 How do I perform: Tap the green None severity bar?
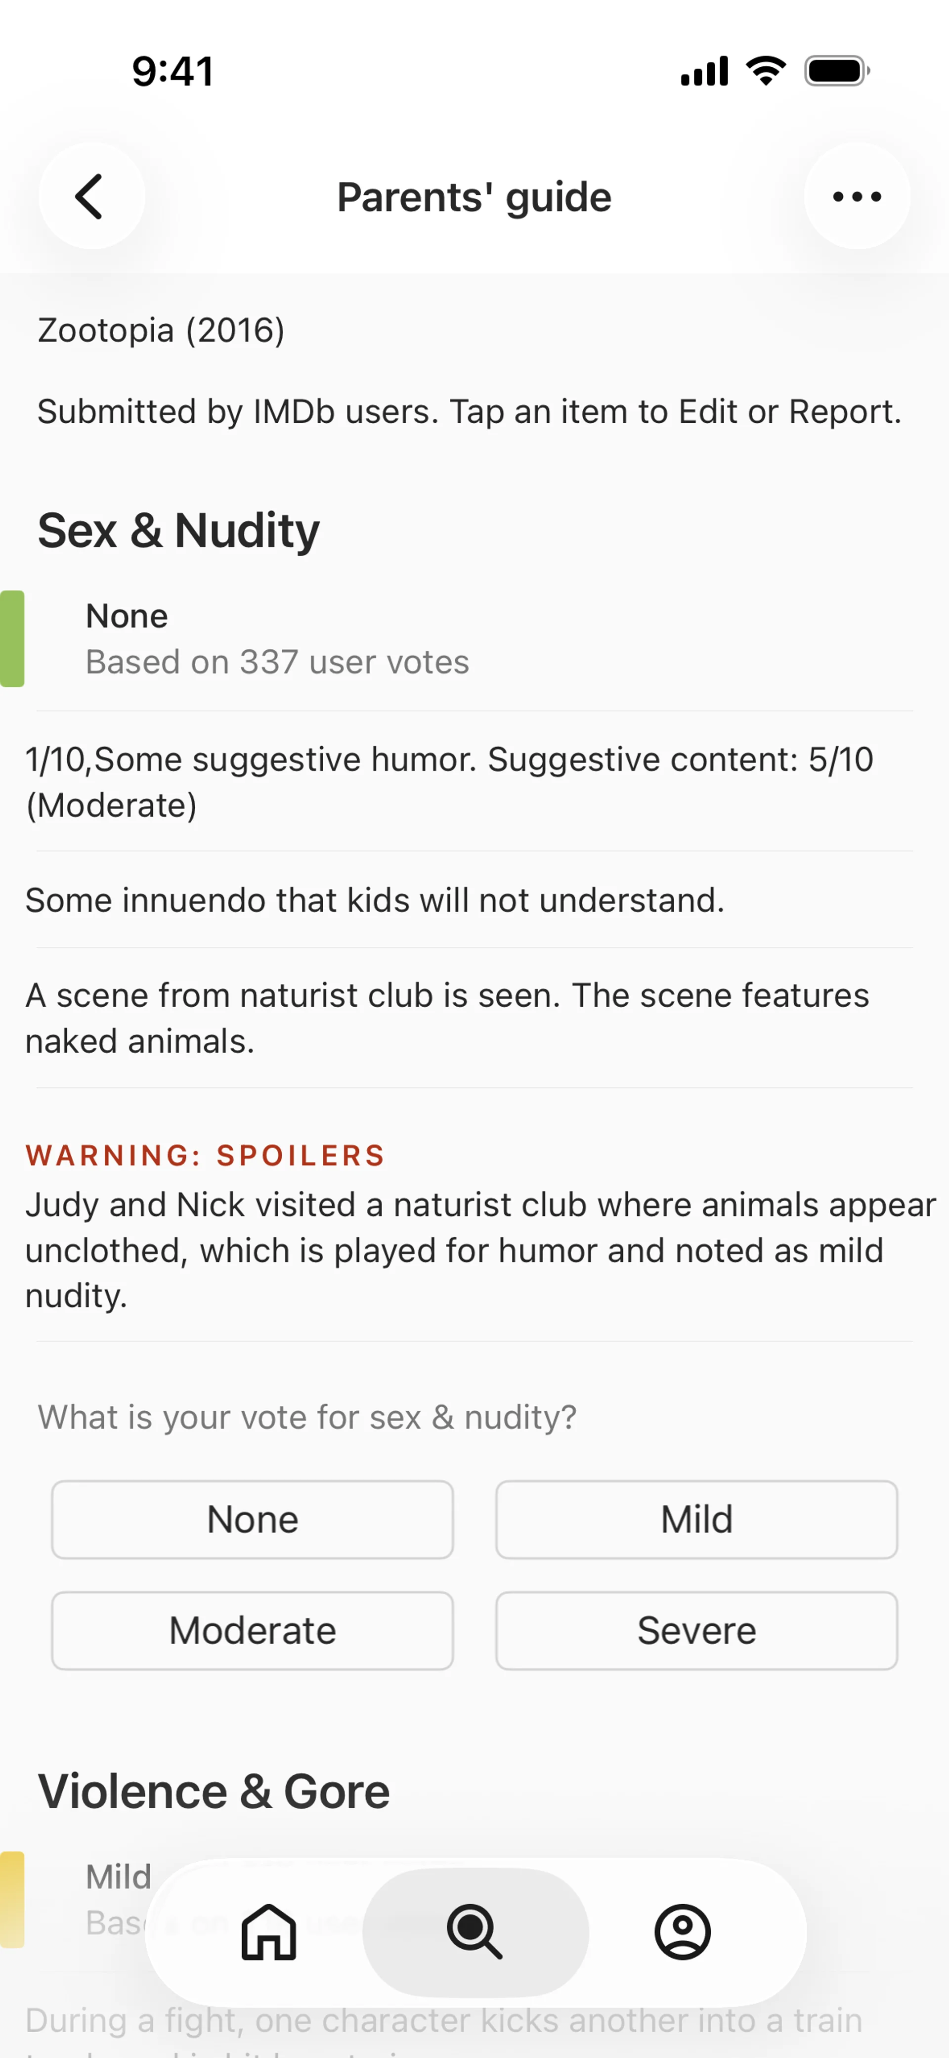13,638
